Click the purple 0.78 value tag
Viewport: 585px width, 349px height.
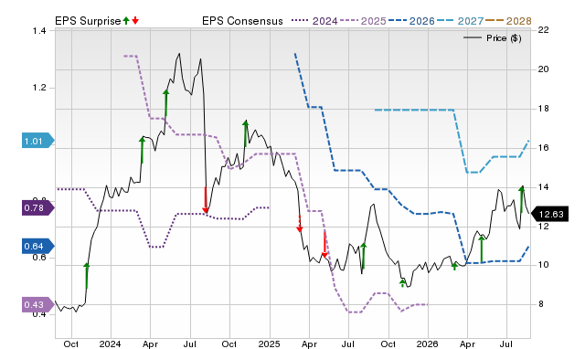[38, 207]
